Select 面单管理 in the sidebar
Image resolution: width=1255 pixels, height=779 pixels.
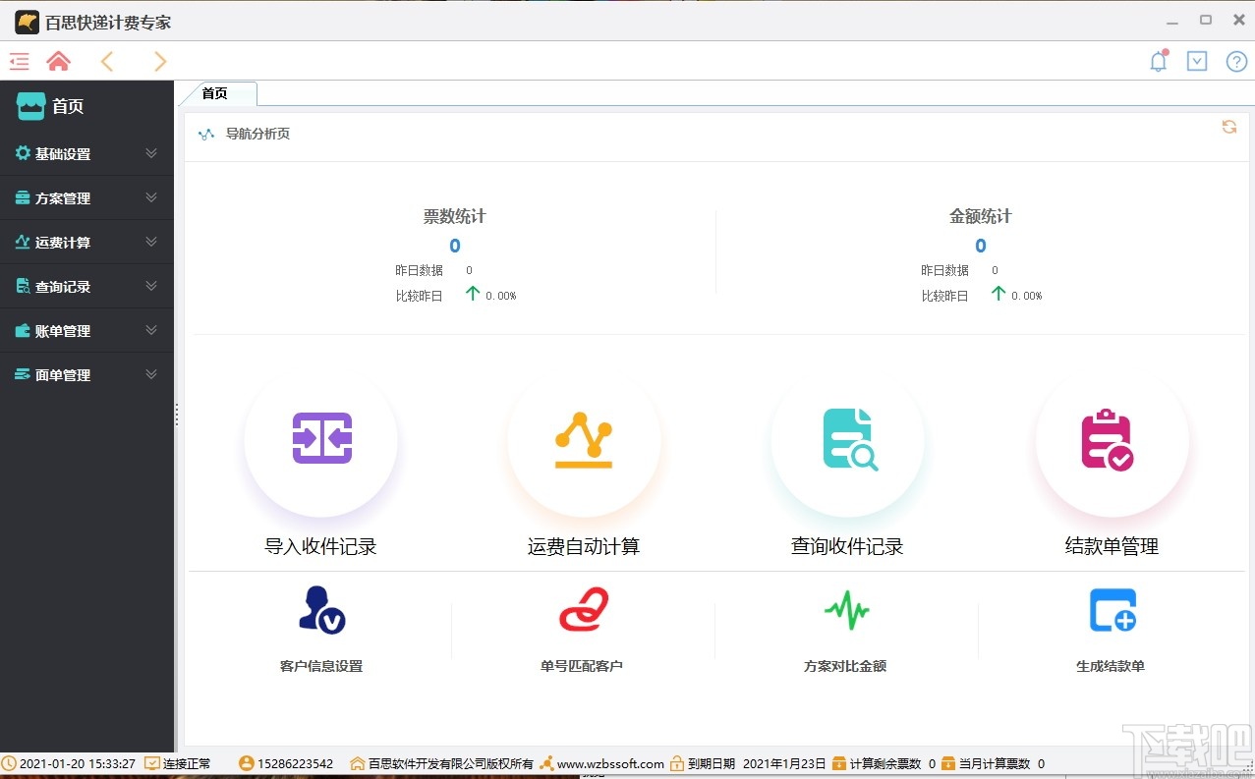tap(86, 374)
